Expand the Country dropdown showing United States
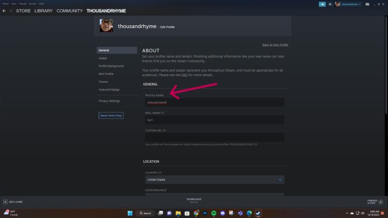 pos(214,180)
